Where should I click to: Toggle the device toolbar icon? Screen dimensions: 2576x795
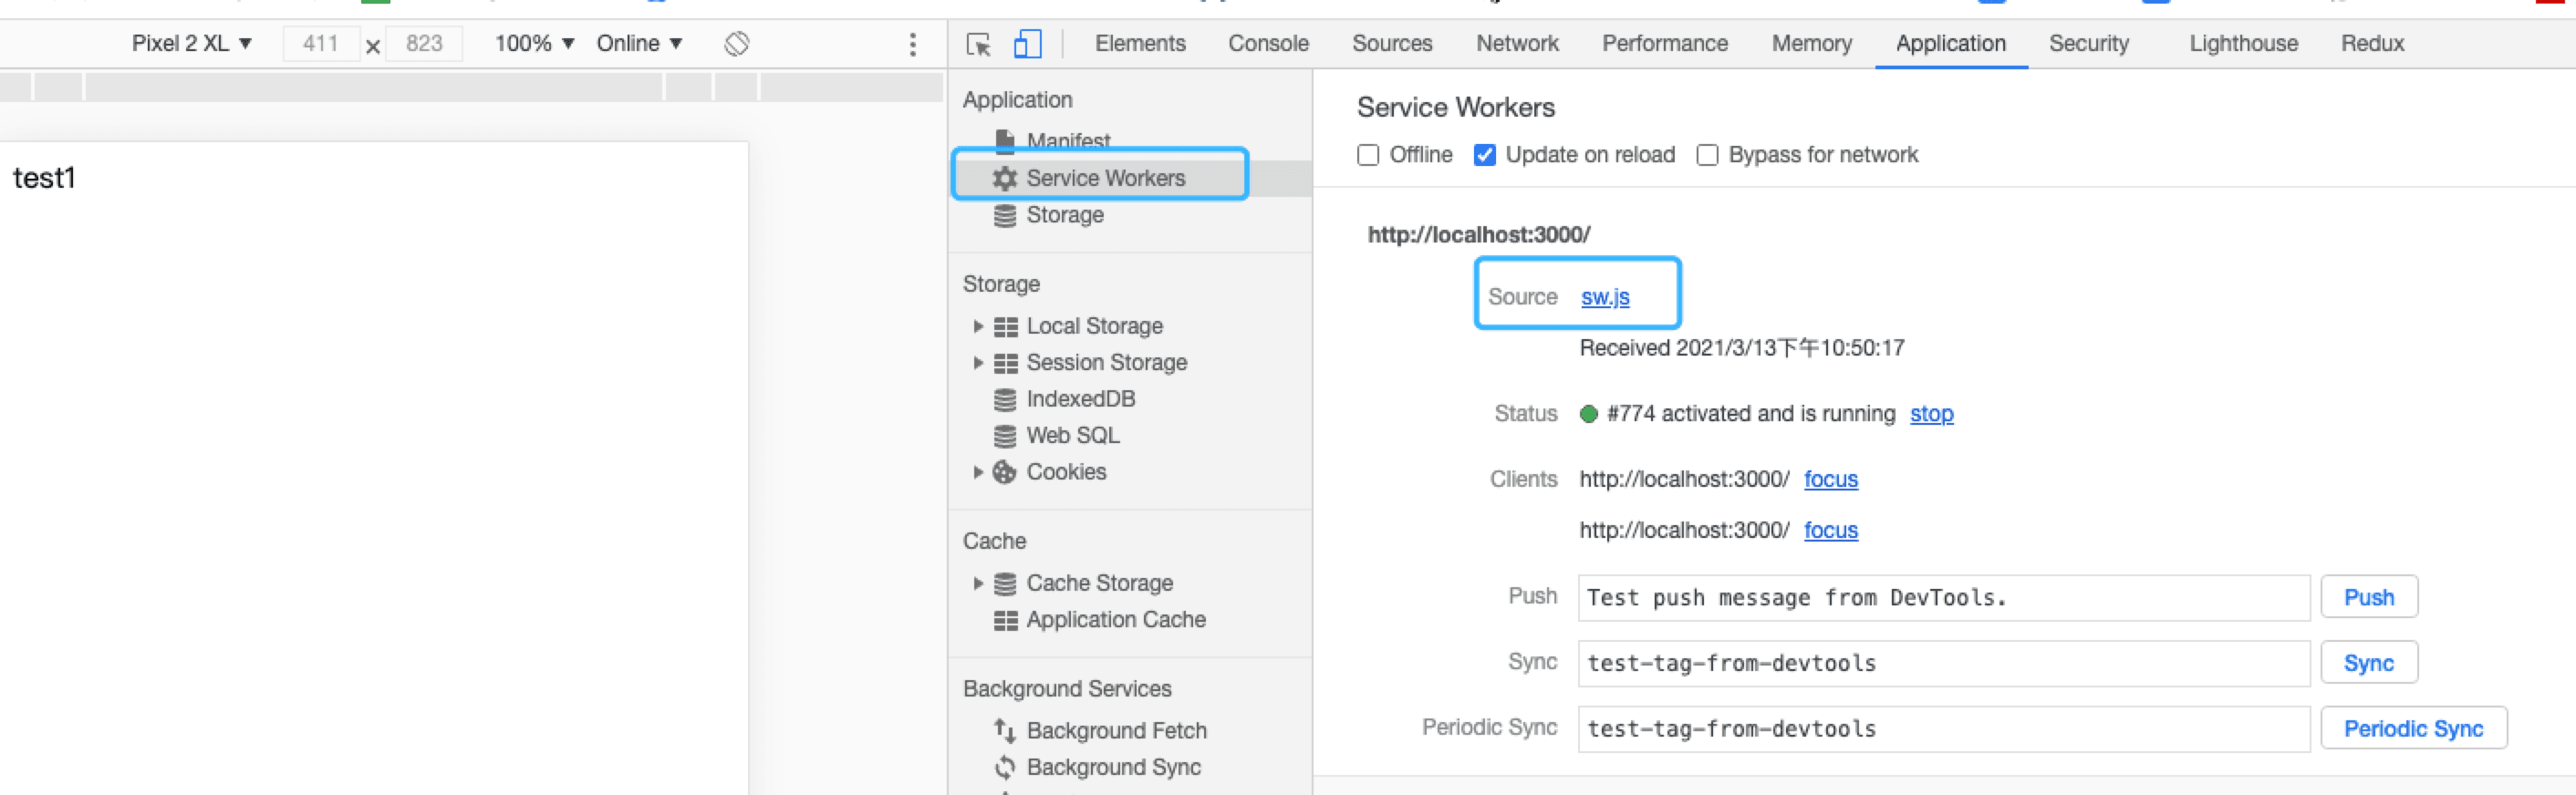pos(1027,44)
